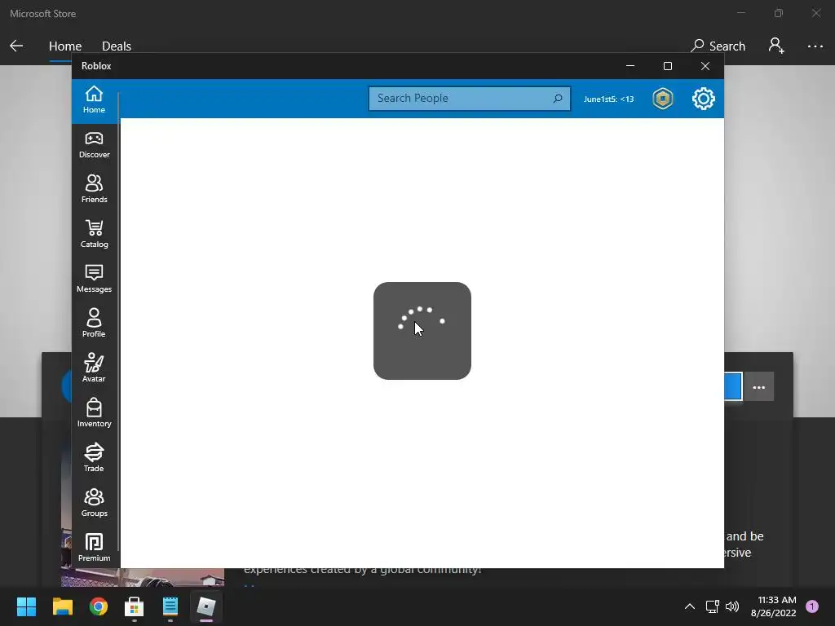Click the magnifier in Search People box
Image resolution: width=835 pixels, height=626 pixels.
pyautogui.click(x=558, y=99)
